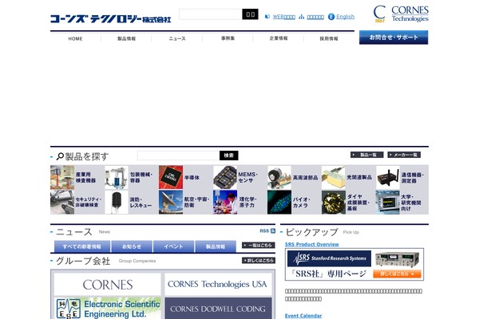Open the 光関連製品 category image
Screen dimensions: 479x319
pyautogui.click(x=334, y=177)
